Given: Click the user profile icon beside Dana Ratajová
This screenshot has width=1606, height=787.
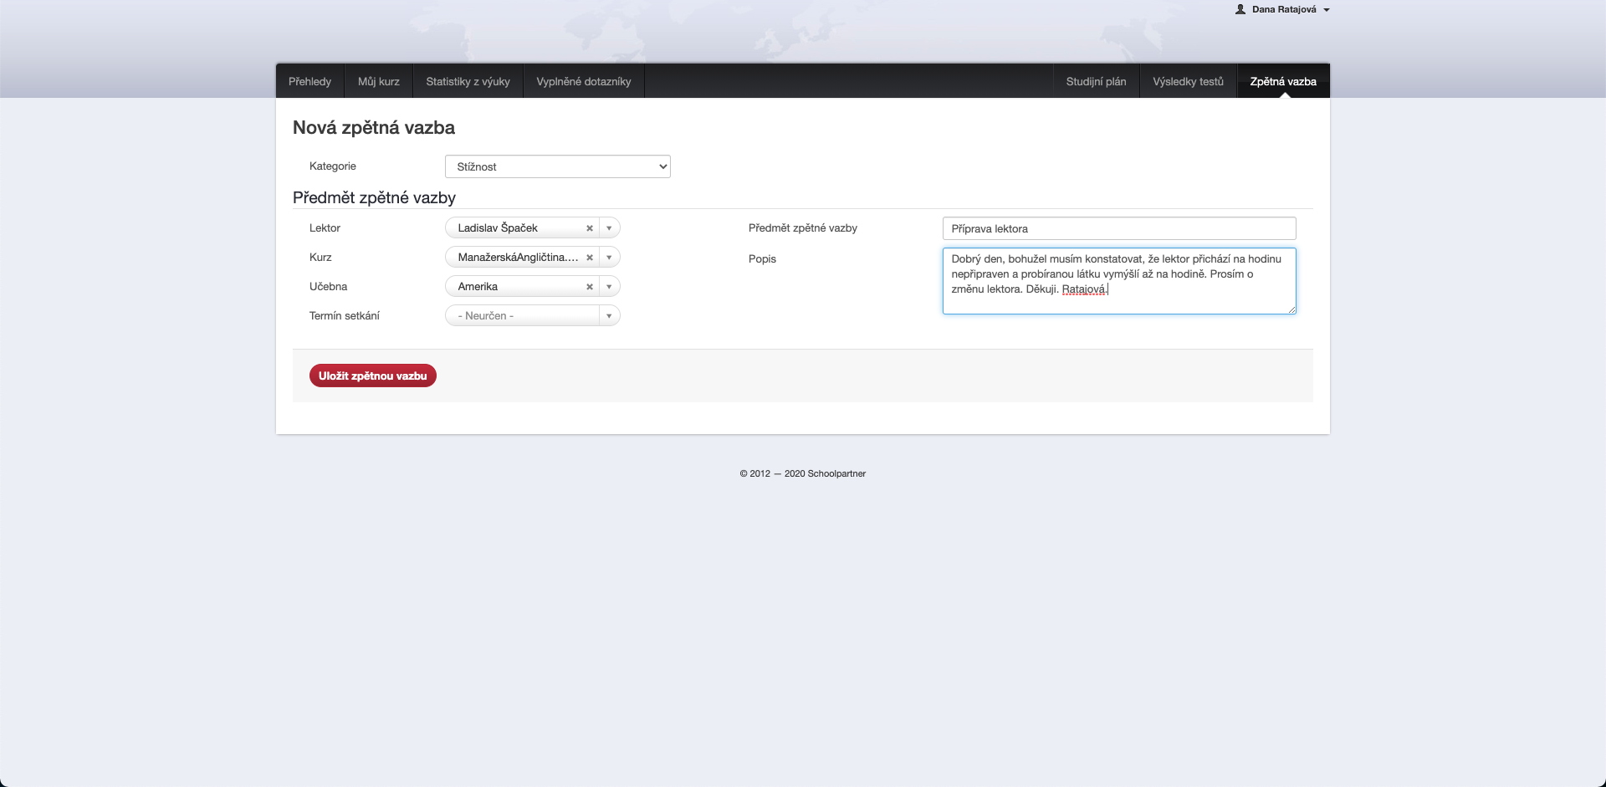Looking at the screenshot, I should [1240, 9].
